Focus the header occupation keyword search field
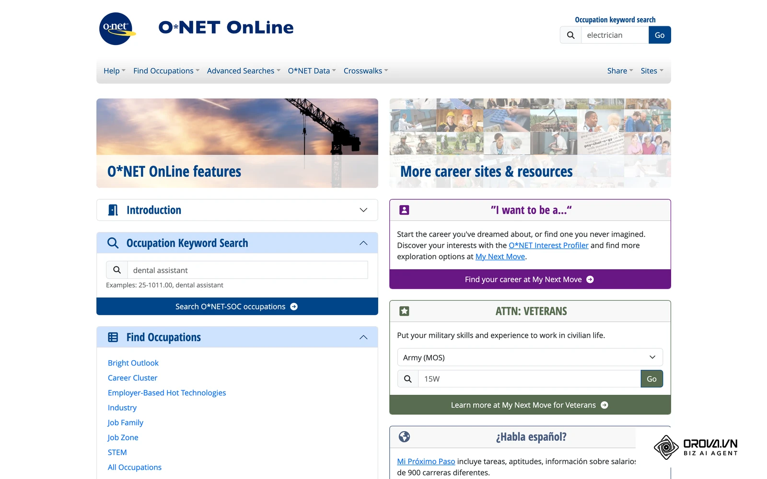 (x=615, y=35)
